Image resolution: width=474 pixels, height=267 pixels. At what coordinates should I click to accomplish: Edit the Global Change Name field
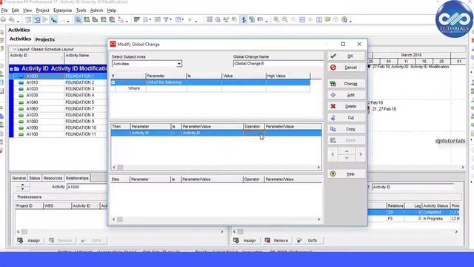pyautogui.click(x=278, y=64)
